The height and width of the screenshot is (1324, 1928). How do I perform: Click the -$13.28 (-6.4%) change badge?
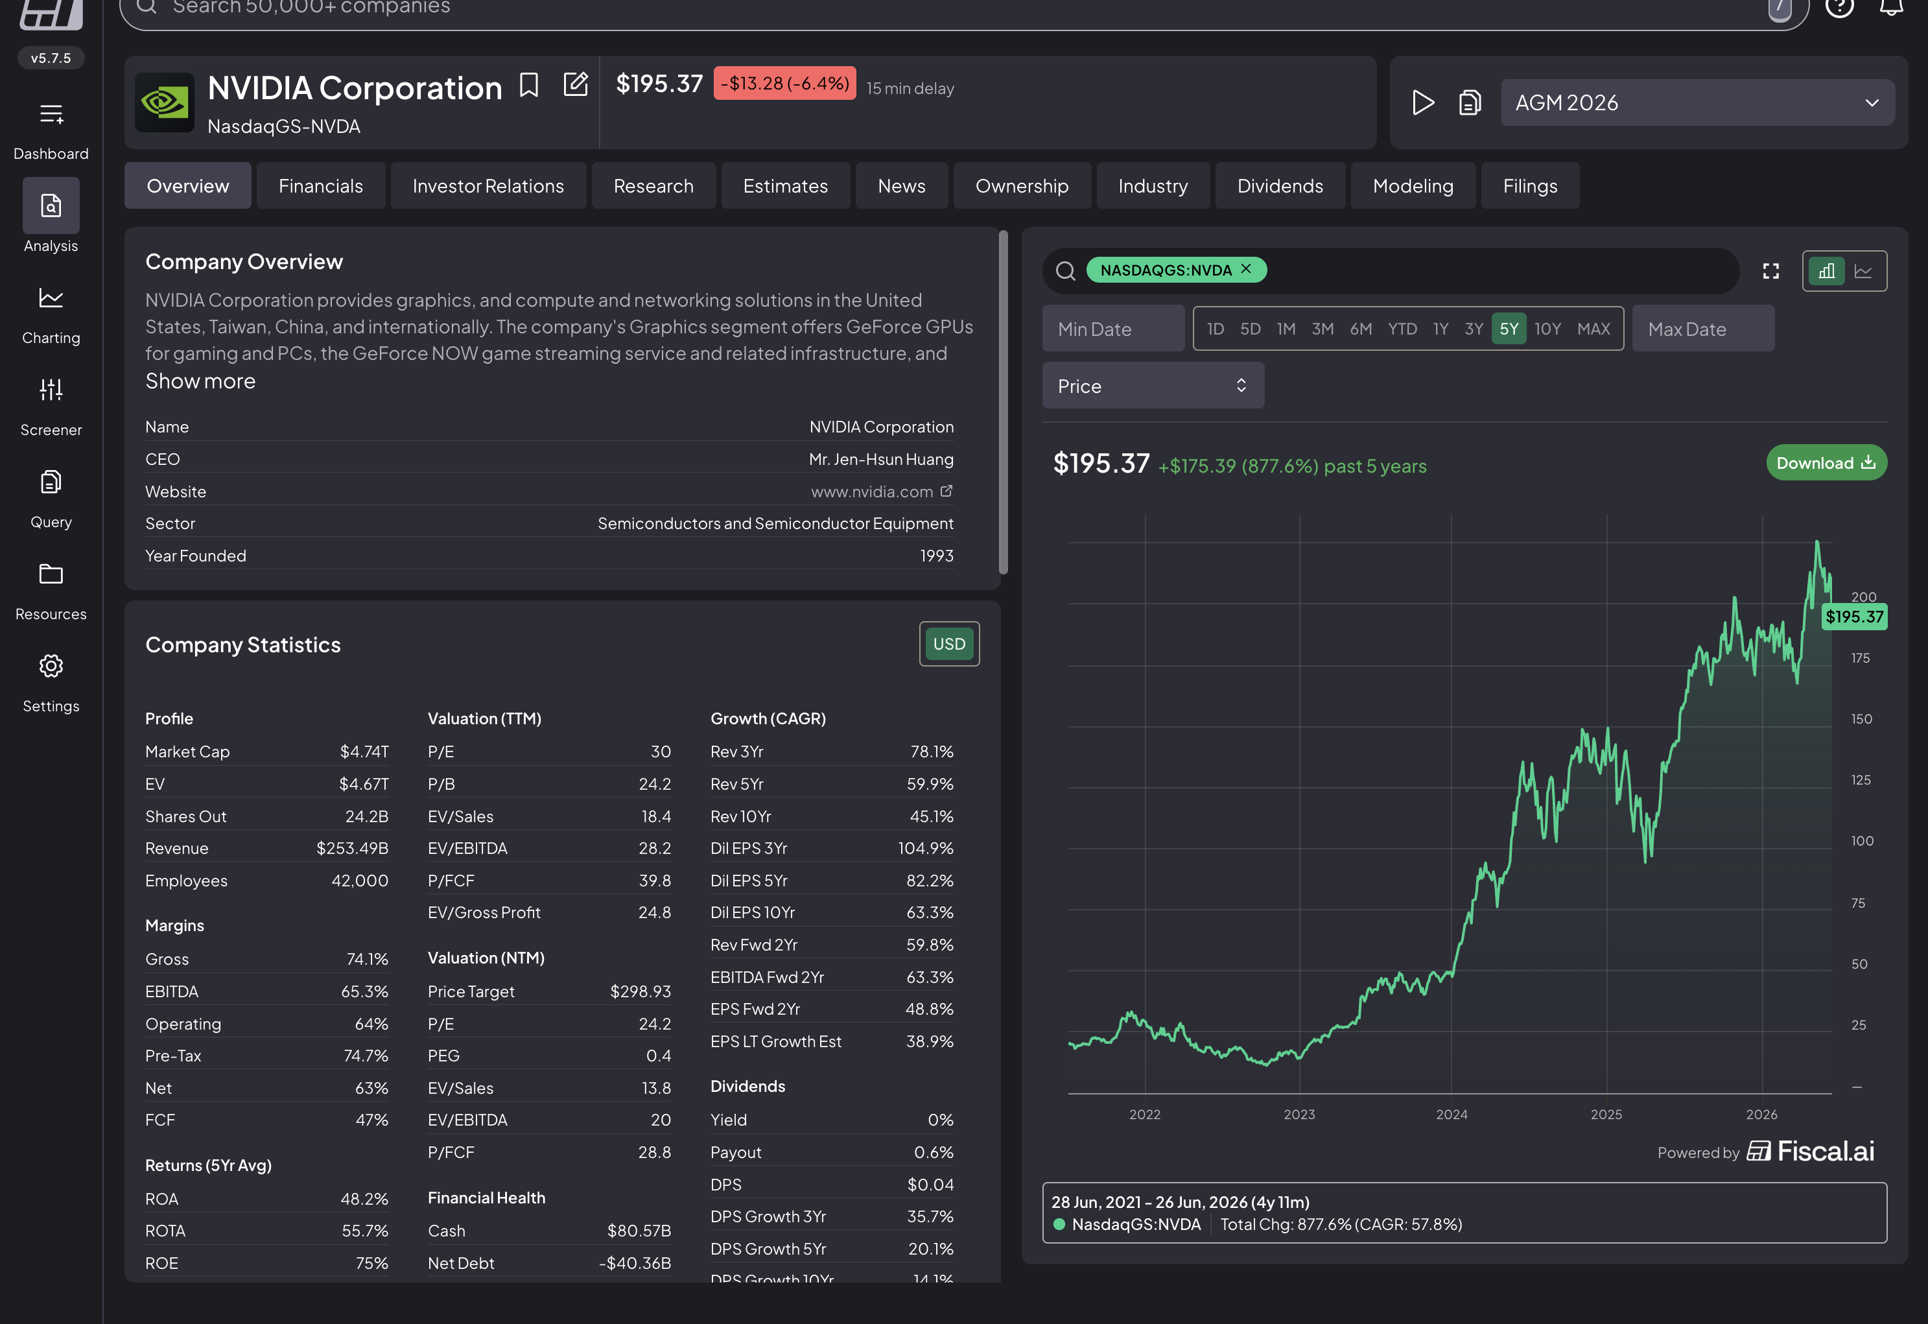point(785,83)
